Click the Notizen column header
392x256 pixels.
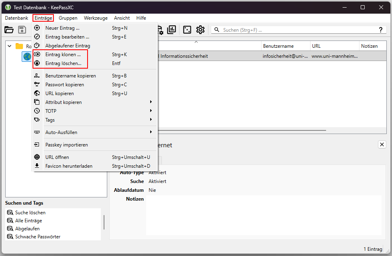pyautogui.click(x=373, y=46)
